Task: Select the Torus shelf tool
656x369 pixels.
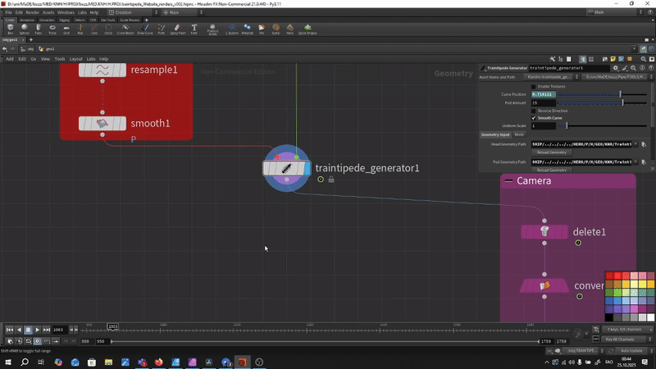Action: [x=52, y=29]
